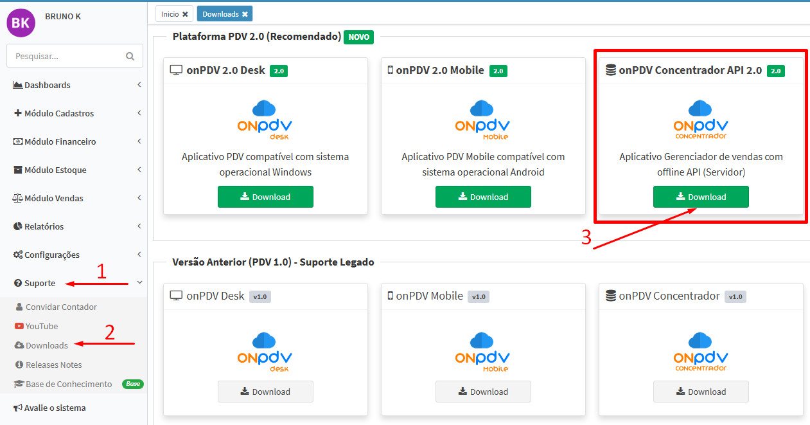Click the phone icon beside onPDV Mobile v1.0

point(390,296)
